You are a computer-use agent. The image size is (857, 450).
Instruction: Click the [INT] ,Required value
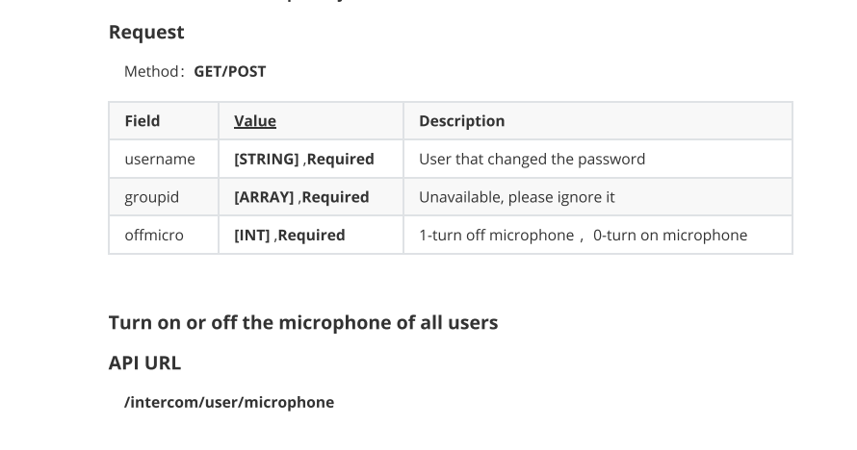click(x=289, y=236)
